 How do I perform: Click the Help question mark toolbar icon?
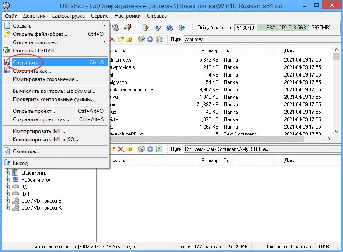[x=170, y=28]
